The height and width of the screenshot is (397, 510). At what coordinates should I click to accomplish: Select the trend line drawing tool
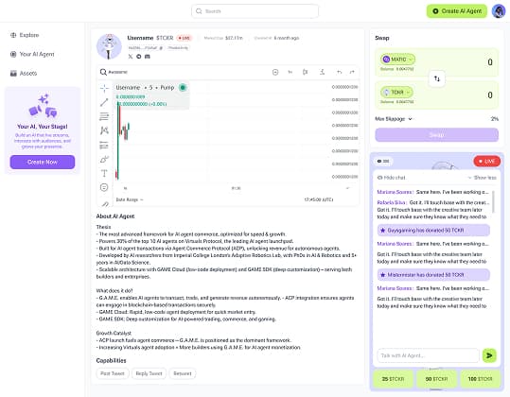pos(104,102)
